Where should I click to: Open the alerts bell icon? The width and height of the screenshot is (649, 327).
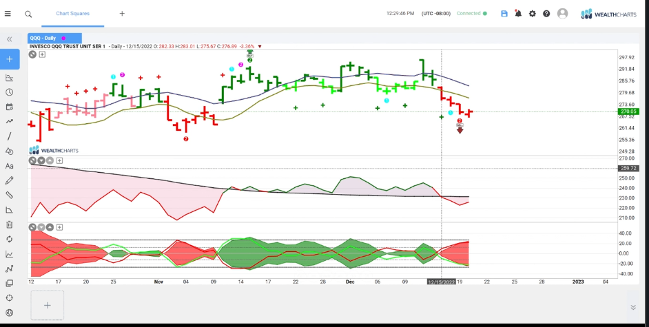coord(518,14)
